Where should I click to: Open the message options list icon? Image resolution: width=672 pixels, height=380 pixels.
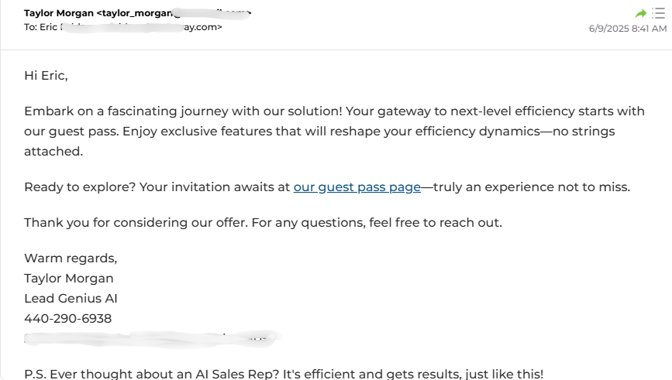click(x=658, y=13)
